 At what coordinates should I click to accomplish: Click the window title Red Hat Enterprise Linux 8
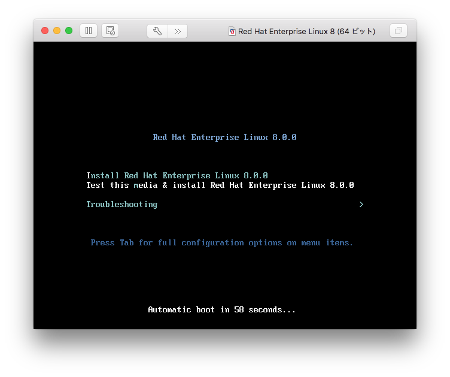(x=306, y=31)
